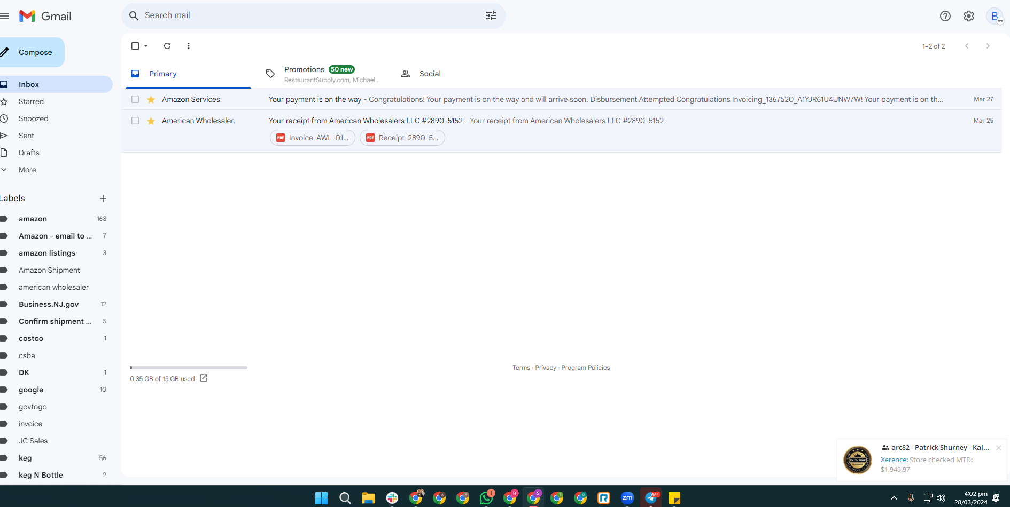Screen dimensions: 1010x507
Task: Open storage management link icon
Action: [x=204, y=378]
